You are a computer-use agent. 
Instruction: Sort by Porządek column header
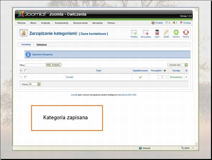[156, 70]
